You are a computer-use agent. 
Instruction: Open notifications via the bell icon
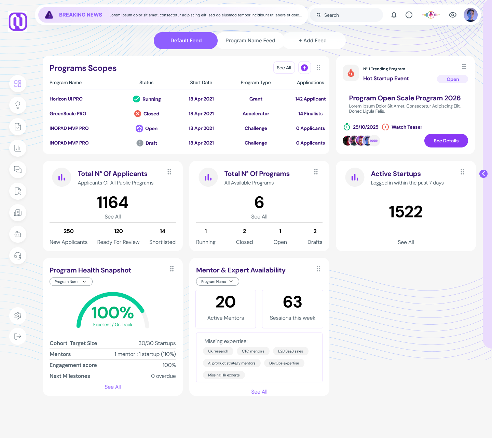pyautogui.click(x=394, y=15)
